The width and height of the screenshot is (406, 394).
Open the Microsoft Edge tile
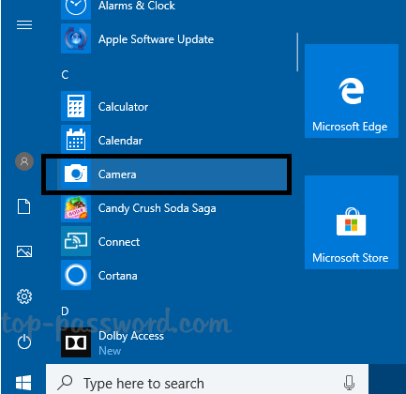coord(352,91)
